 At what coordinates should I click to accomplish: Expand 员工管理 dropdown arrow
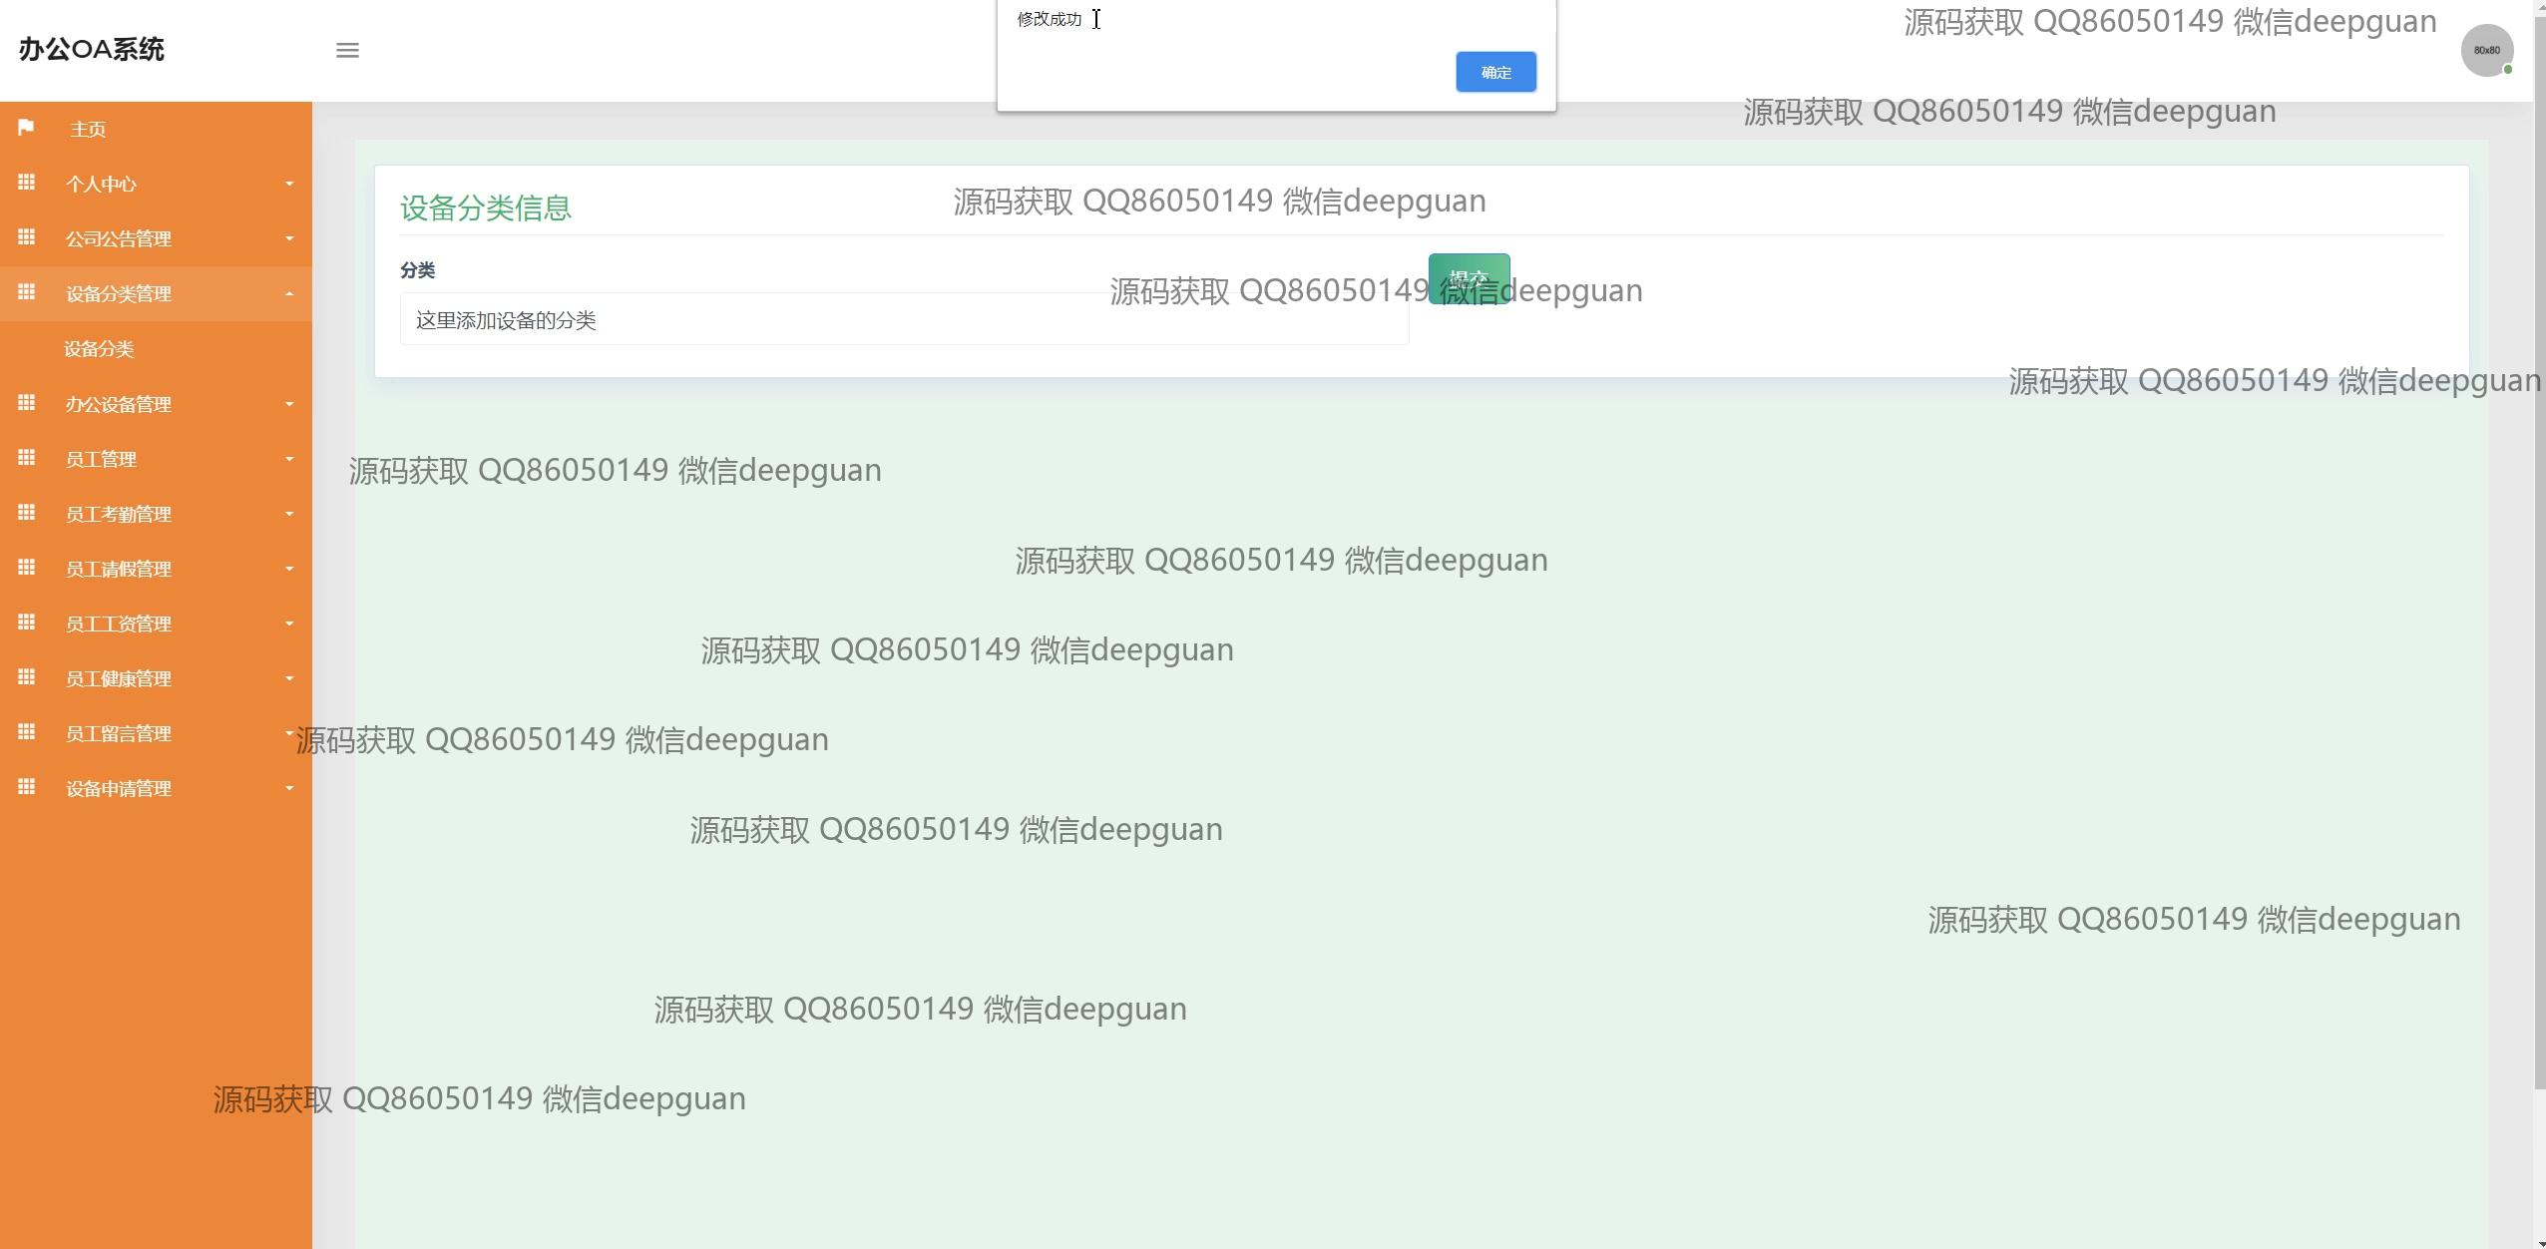(x=289, y=459)
